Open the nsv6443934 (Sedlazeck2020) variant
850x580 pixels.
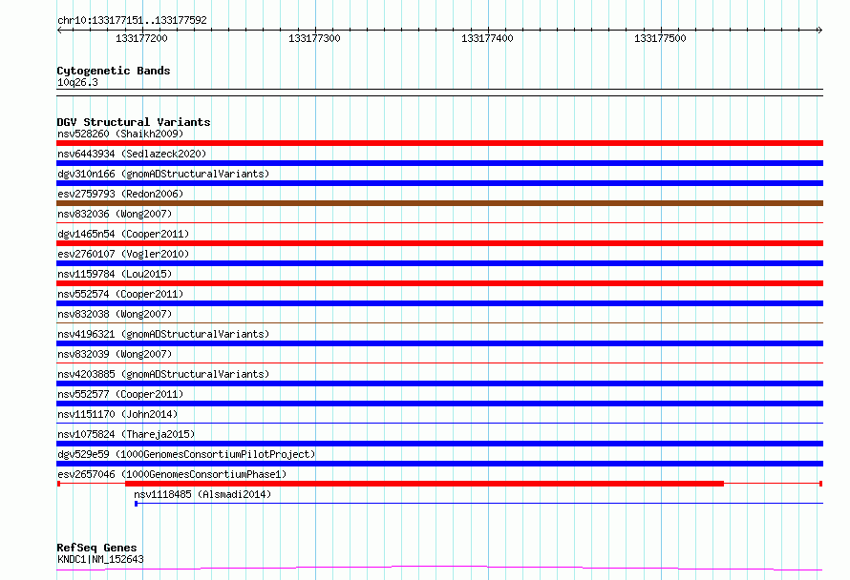[x=131, y=154]
